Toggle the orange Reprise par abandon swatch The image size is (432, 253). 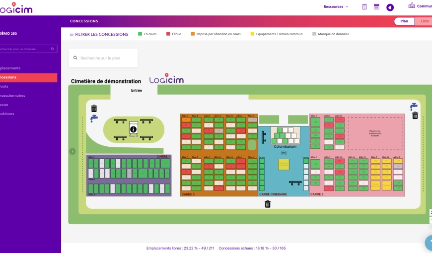coord(193,34)
